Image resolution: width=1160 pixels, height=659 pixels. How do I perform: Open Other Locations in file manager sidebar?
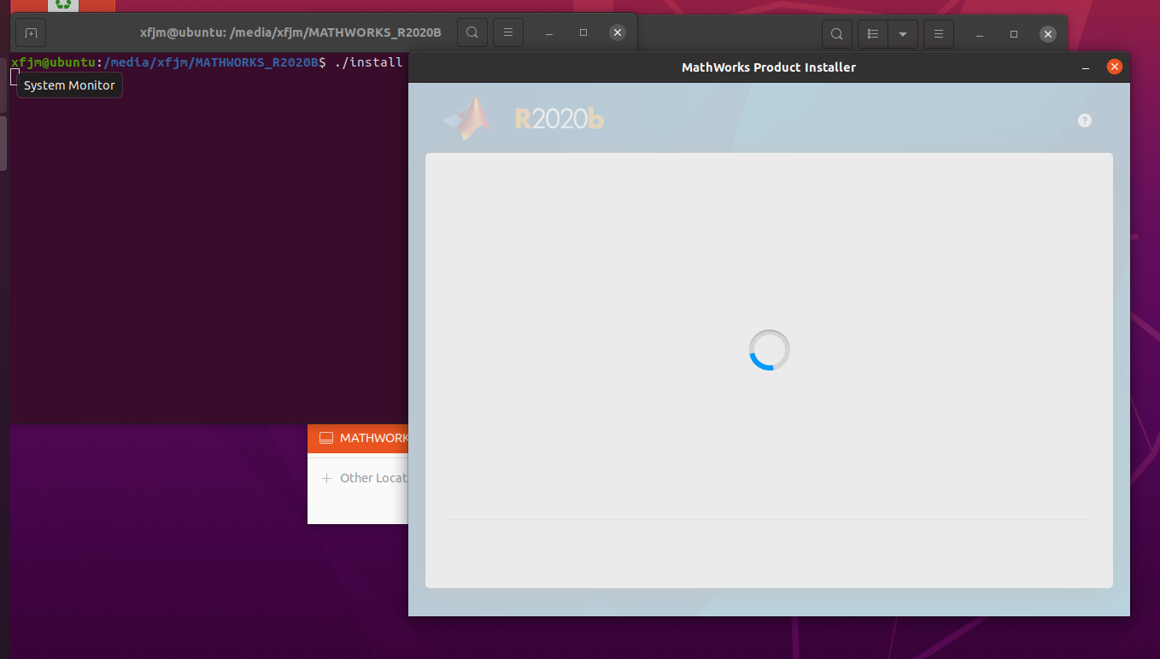point(358,478)
